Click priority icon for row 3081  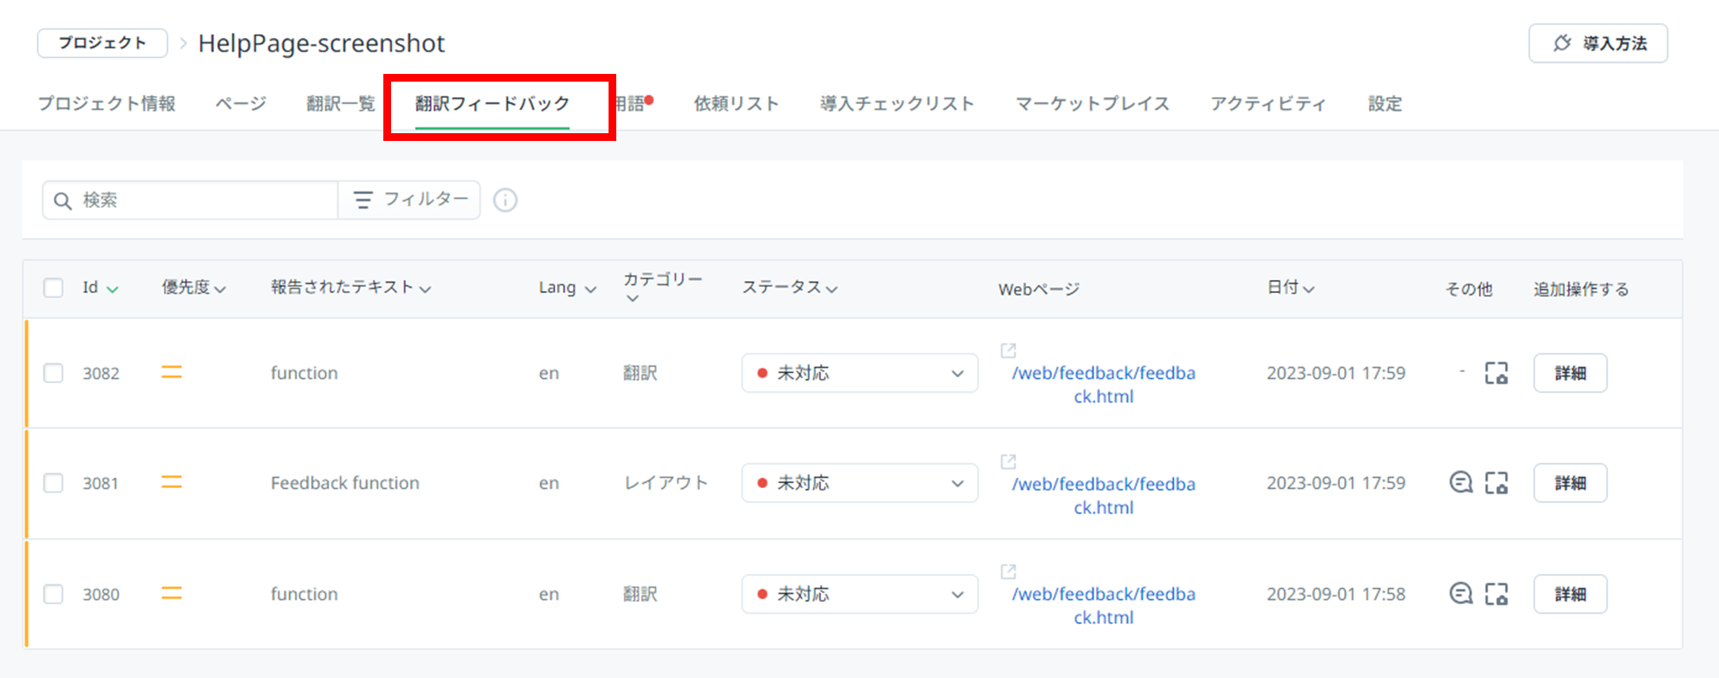pos(172,483)
